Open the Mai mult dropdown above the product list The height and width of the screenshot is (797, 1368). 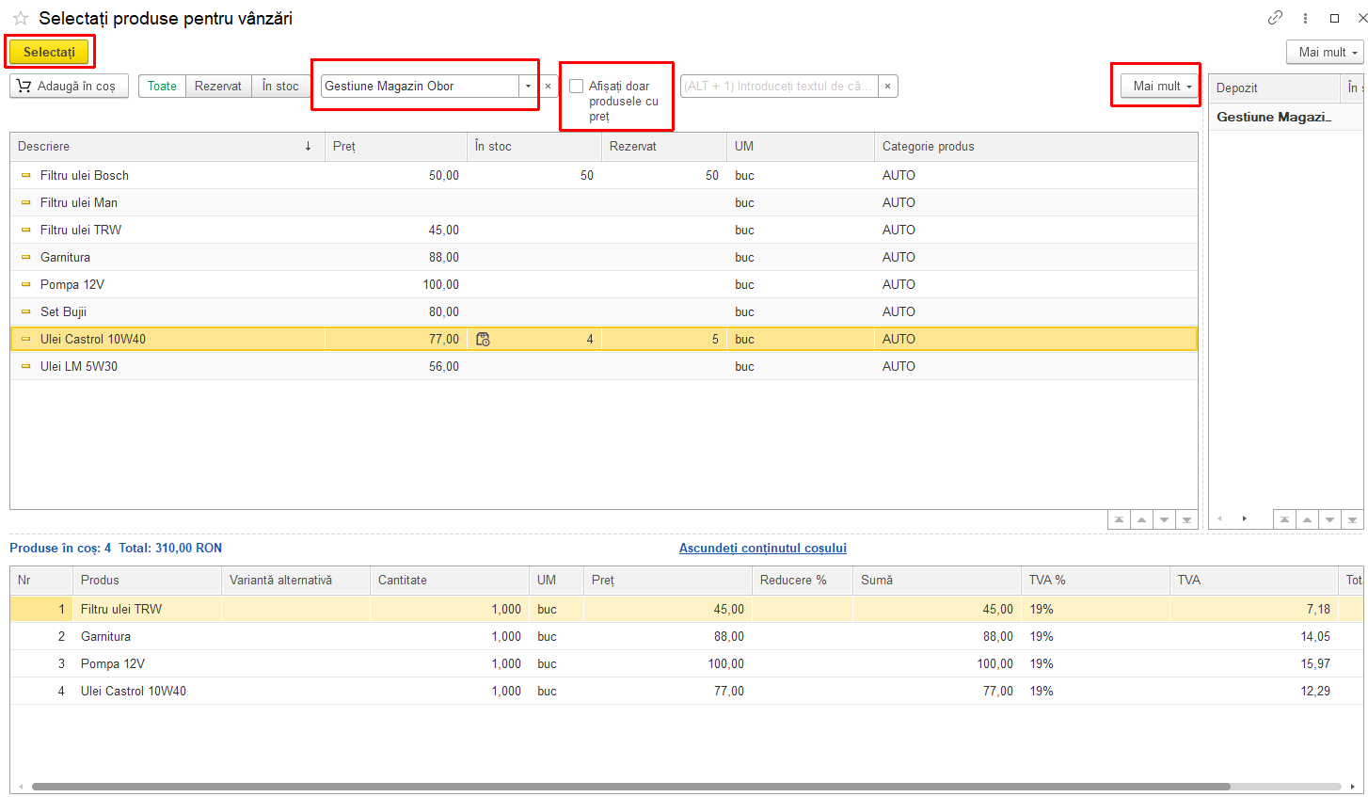pyautogui.click(x=1161, y=86)
